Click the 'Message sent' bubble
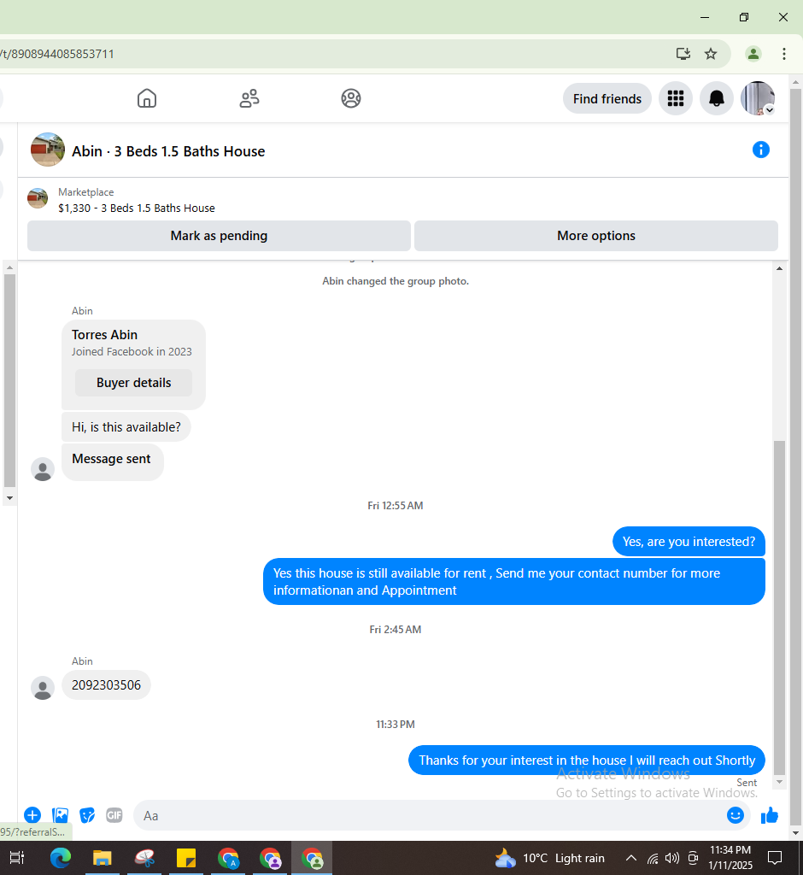 112,461
